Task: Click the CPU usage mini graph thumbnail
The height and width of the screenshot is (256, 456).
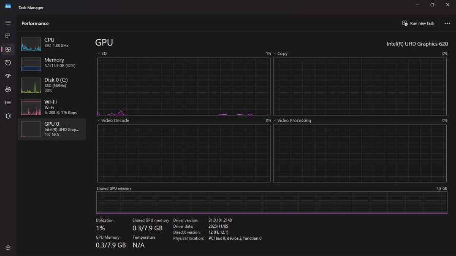Action: click(x=31, y=44)
